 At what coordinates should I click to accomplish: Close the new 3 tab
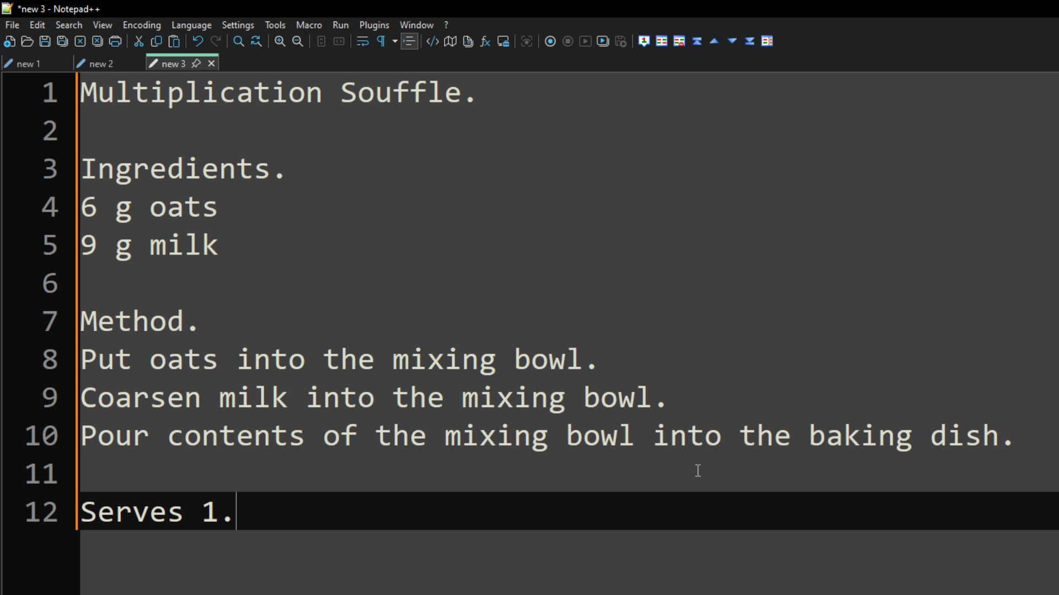point(211,63)
